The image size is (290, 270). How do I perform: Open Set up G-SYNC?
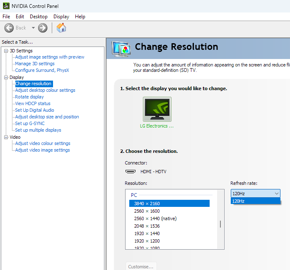[30, 123]
